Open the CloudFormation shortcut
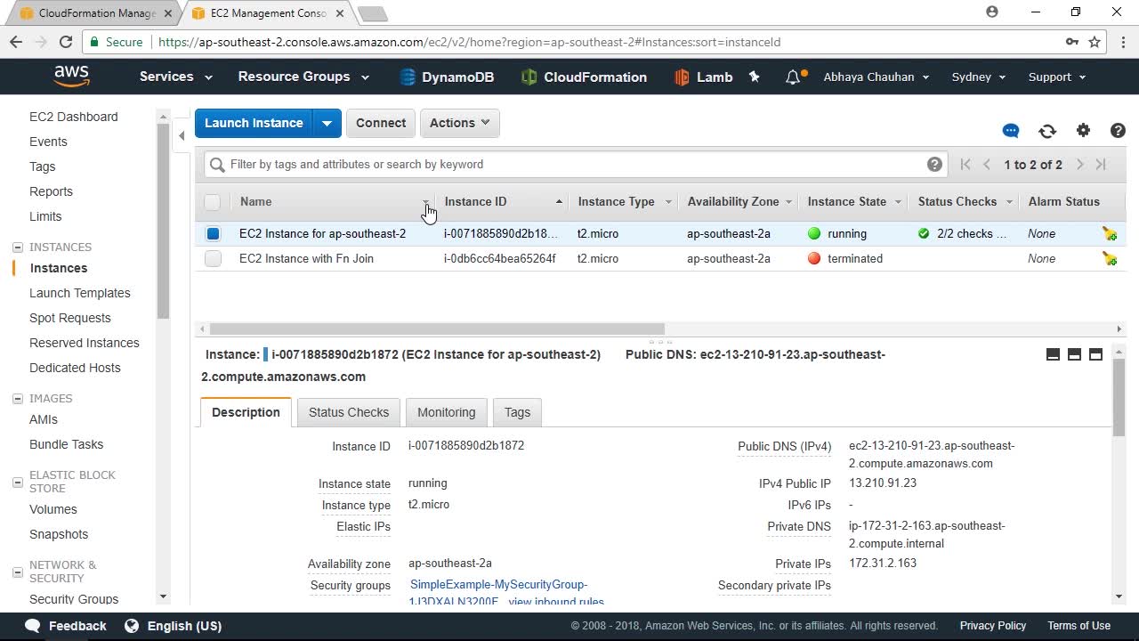The width and height of the screenshot is (1139, 641). (x=584, y=77)
